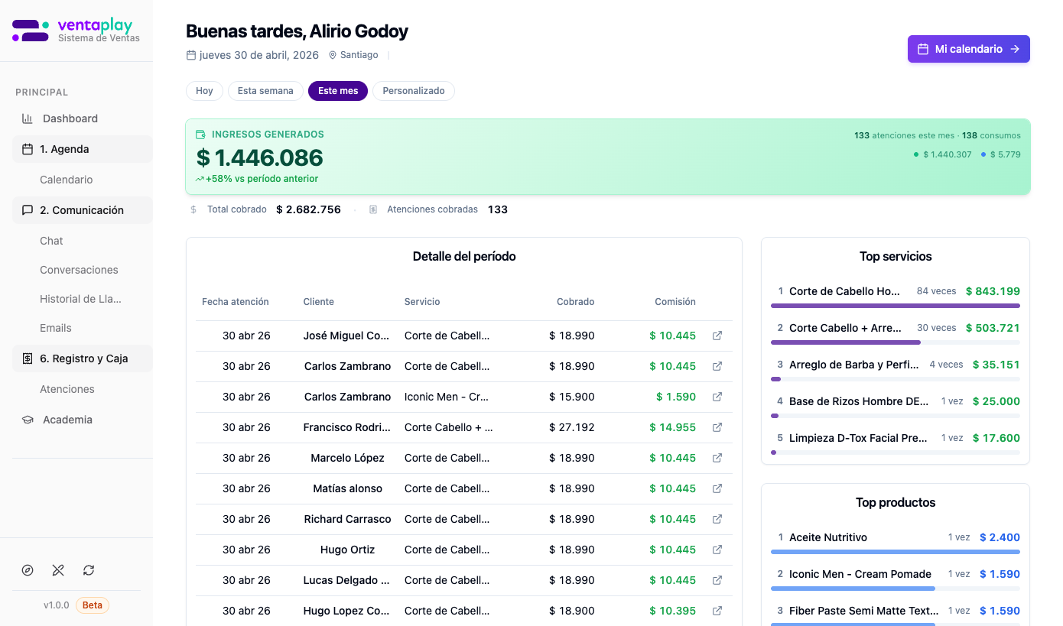Open external link for Francisco Rodri... row
Viewport: 1063px width, 626px height.
717,427
